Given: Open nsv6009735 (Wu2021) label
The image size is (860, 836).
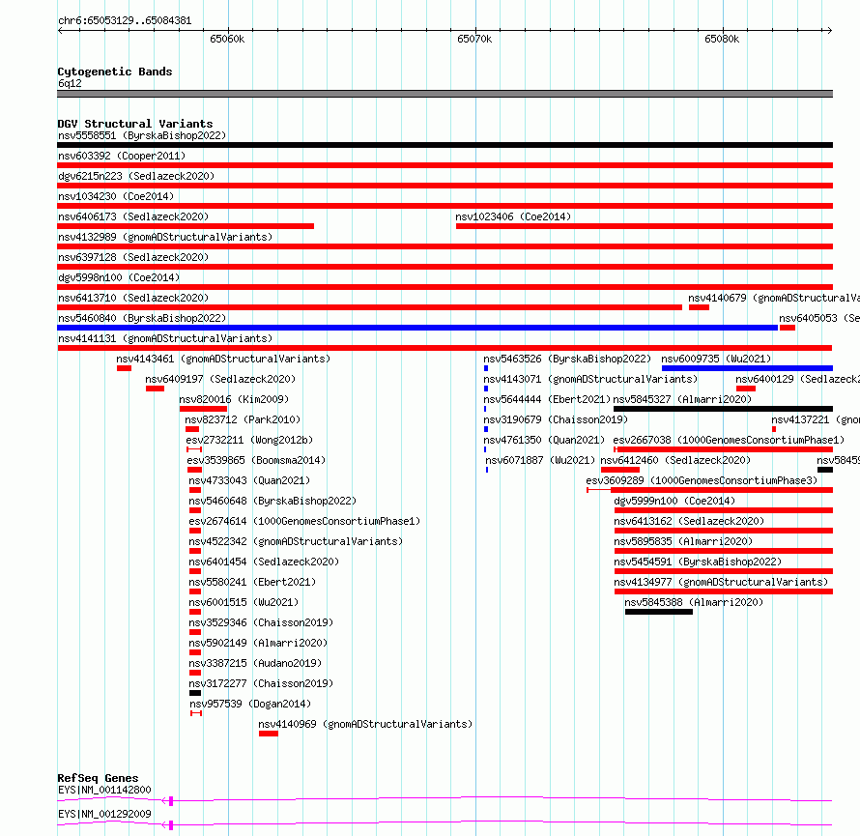Looking at the screenshot, I should (716, 359).
